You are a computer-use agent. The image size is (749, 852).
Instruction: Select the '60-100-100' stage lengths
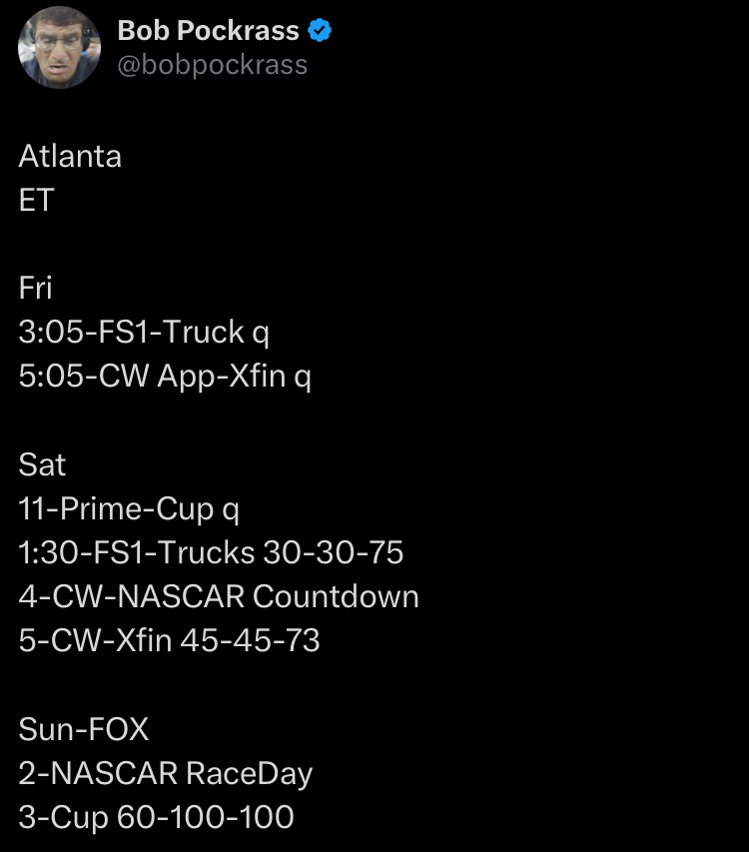click(x=206, y=817)
